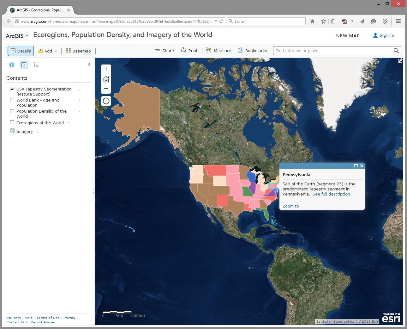Uncheck the USA Tapestry Segmentation layer
The height and width of the screenshot is (329, 407).
pos(12,89)
